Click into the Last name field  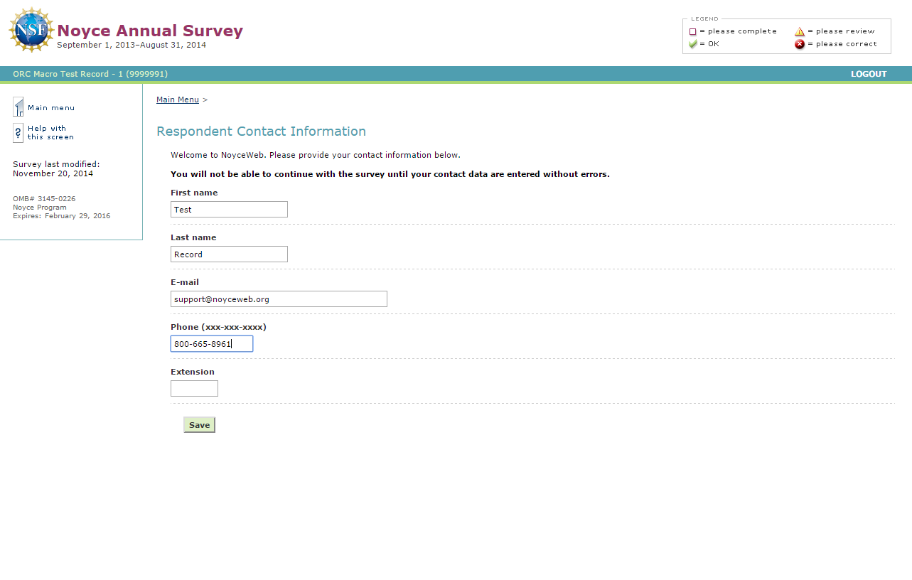(229, 254)
